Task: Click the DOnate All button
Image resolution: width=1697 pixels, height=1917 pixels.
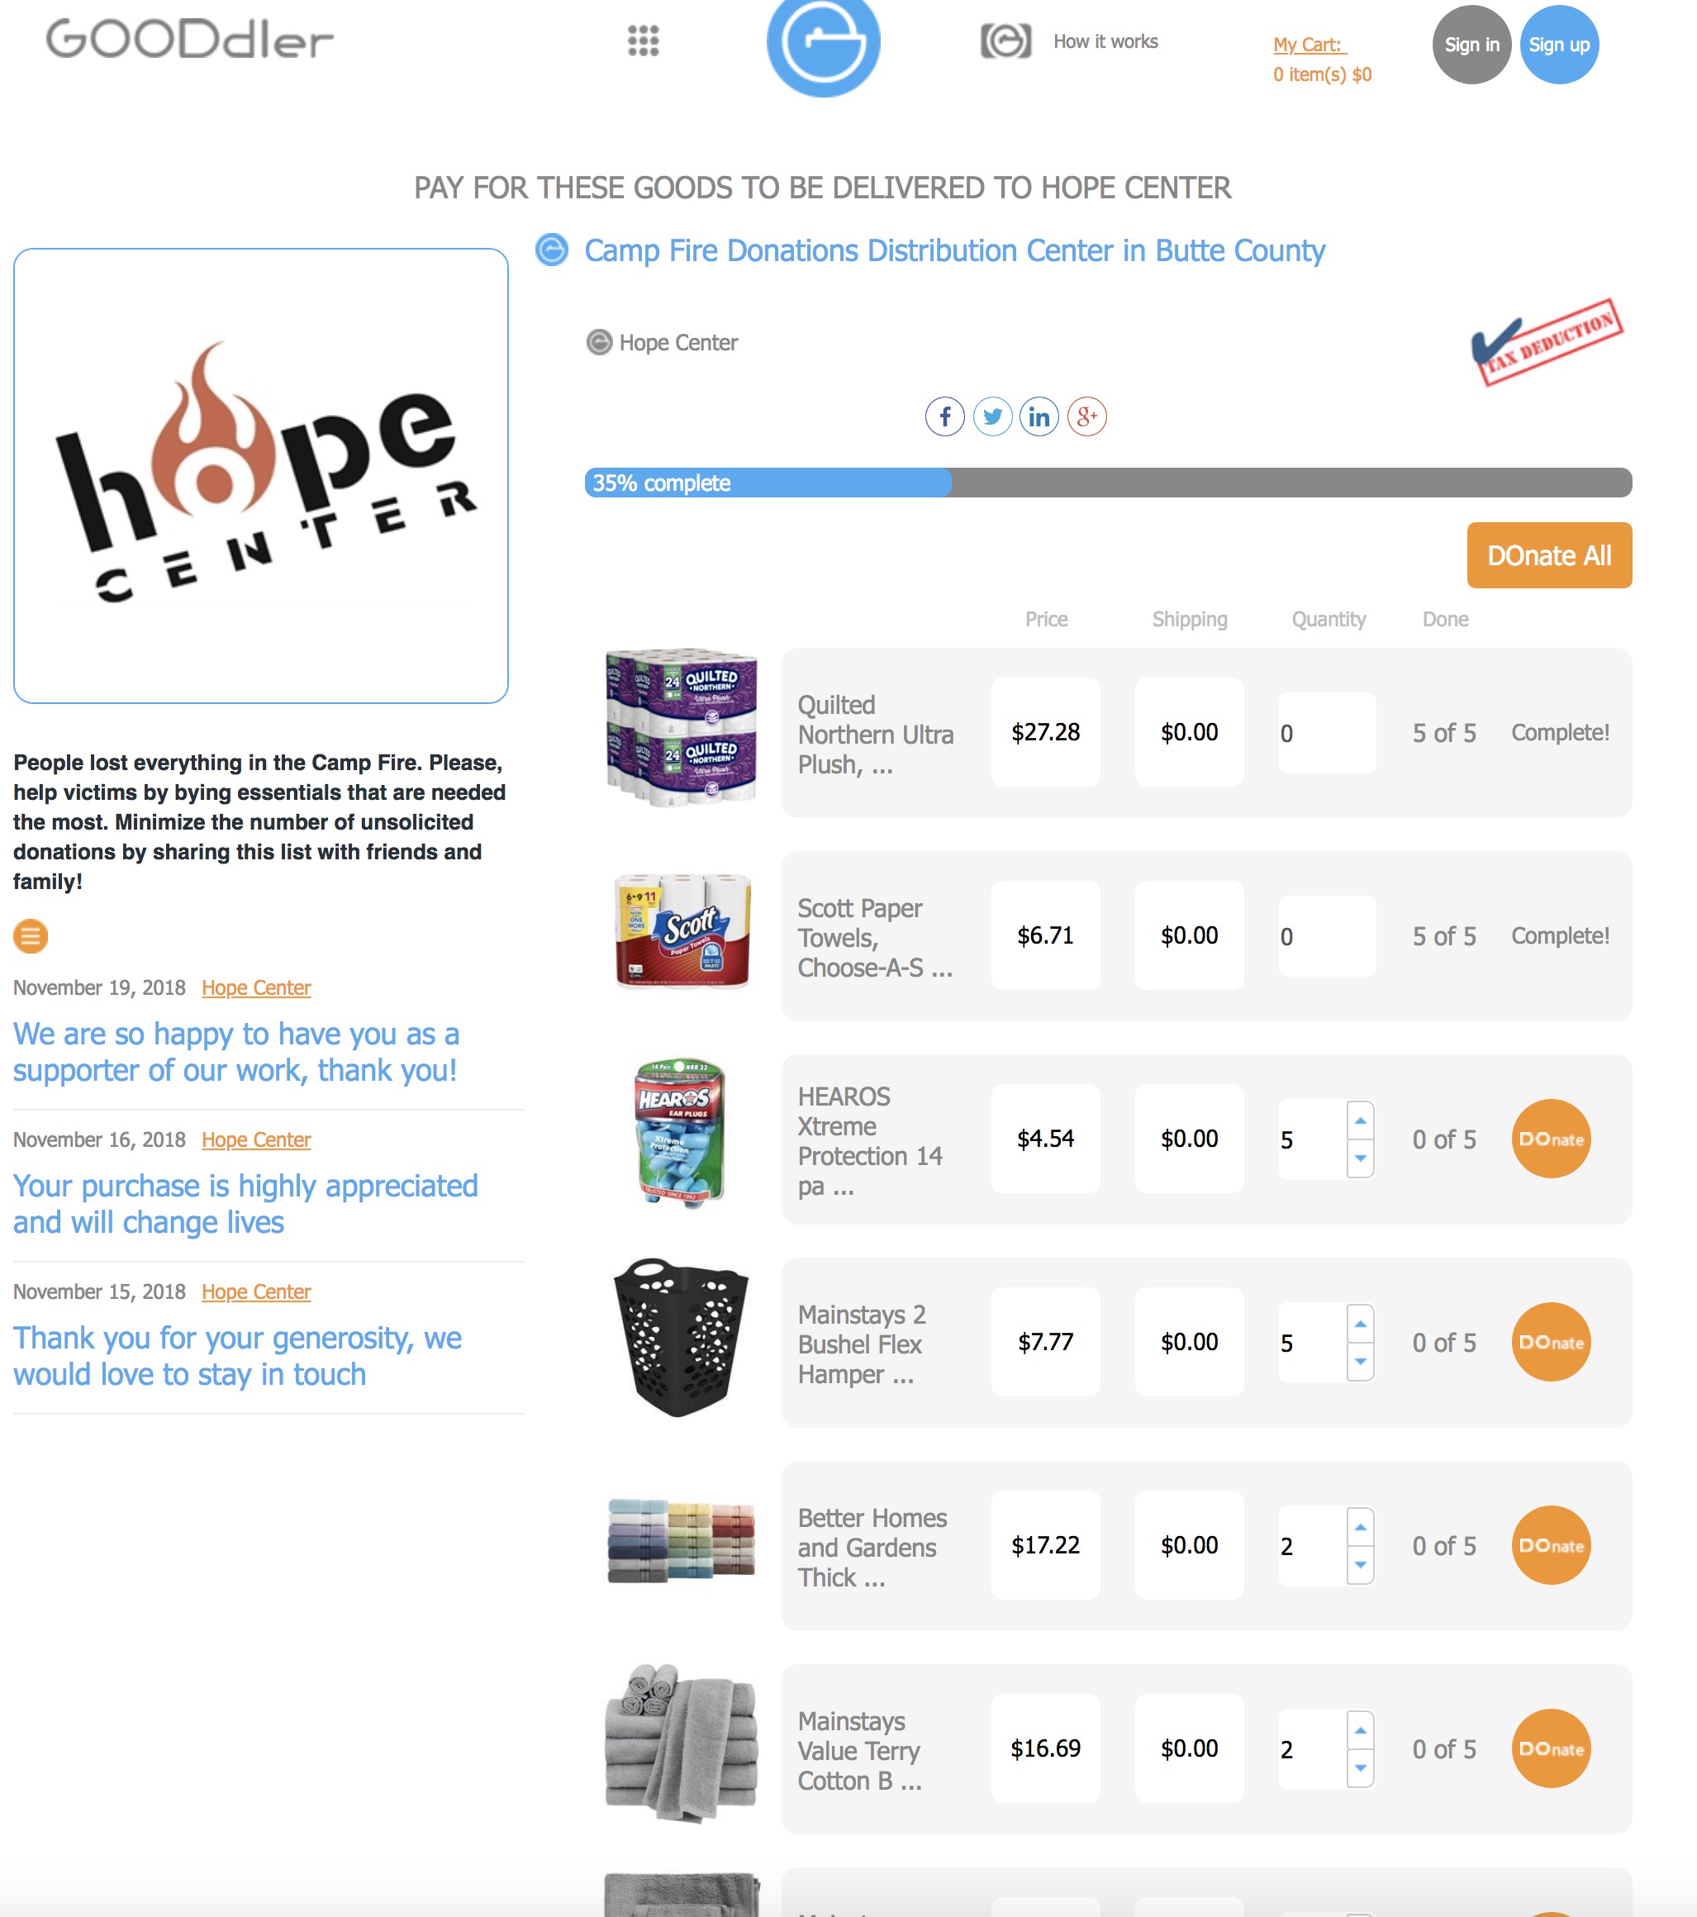Action: [1549, 555]
